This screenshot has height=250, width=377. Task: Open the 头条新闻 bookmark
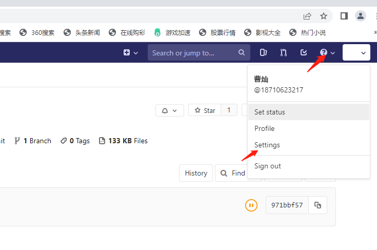tap(82, 32)
